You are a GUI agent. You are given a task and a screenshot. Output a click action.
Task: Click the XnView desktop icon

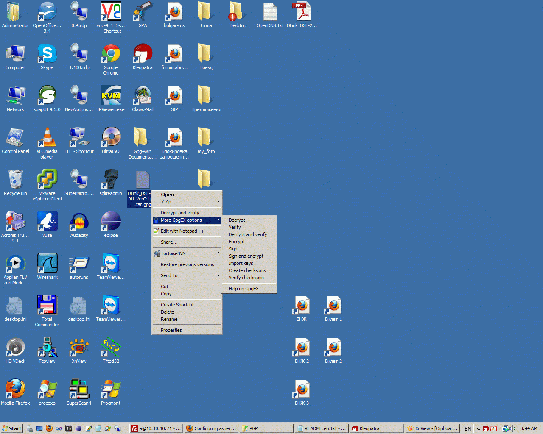[x=79, y=351]
